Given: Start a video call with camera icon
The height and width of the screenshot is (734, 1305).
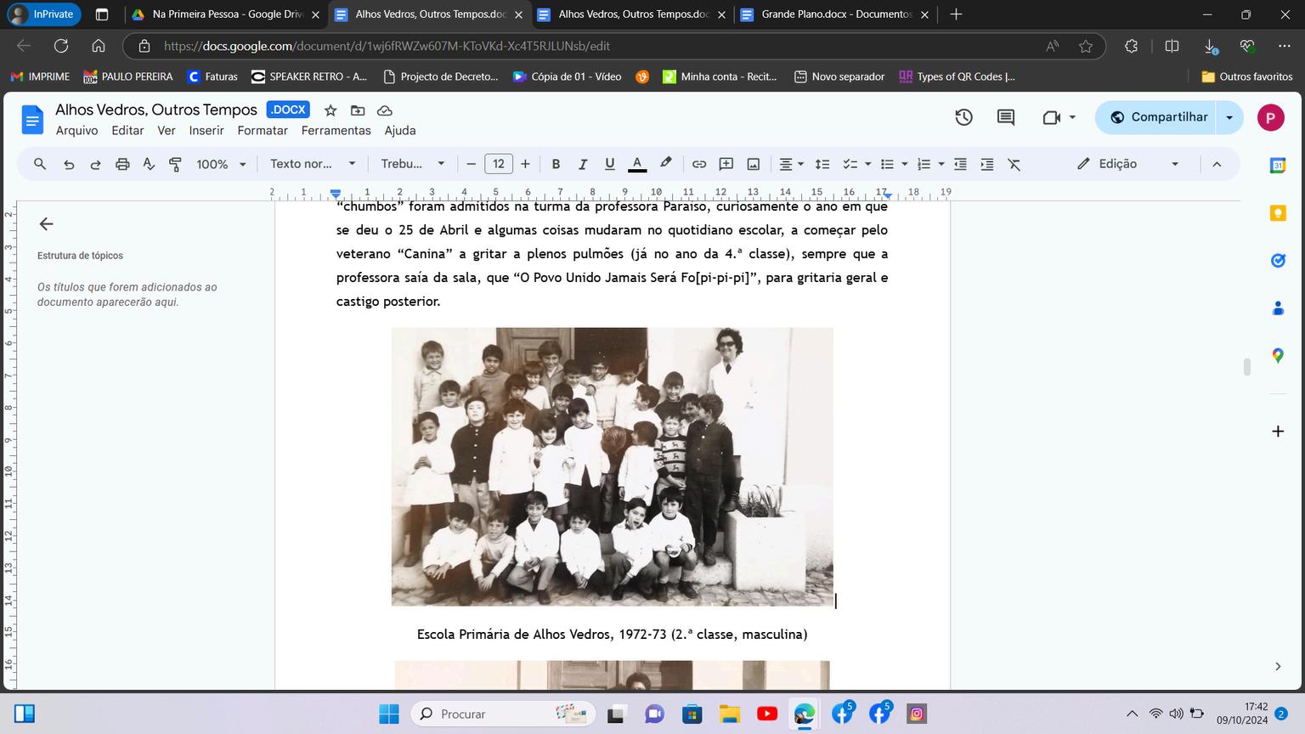Looking at the screenshot, I should tap(1052, 117).
